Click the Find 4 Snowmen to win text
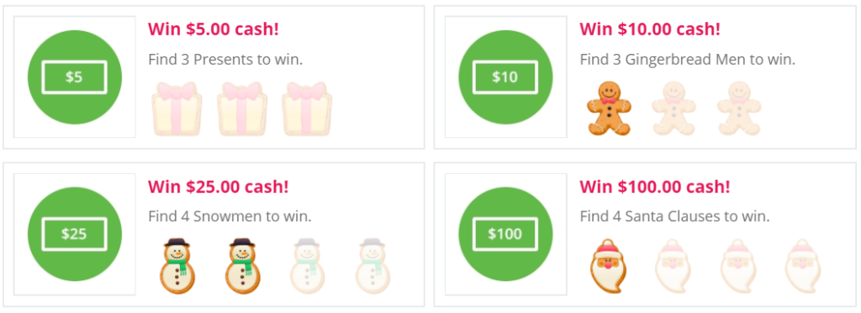 tap(230, 216)
